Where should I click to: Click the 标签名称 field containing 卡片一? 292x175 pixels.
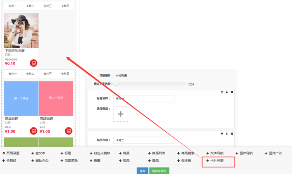pyautogui.click(x=143, y=99)
